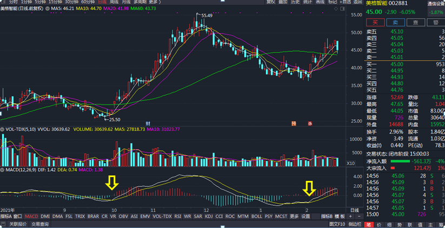This screenshot has width=445, height=228.
Task: Toggle the 侧边栏 sidebar
Action: point(354,224)
